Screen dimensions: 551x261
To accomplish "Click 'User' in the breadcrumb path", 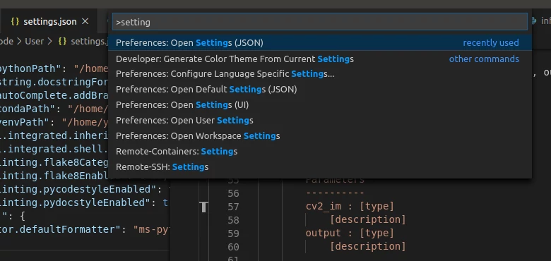I will (35, 42).
